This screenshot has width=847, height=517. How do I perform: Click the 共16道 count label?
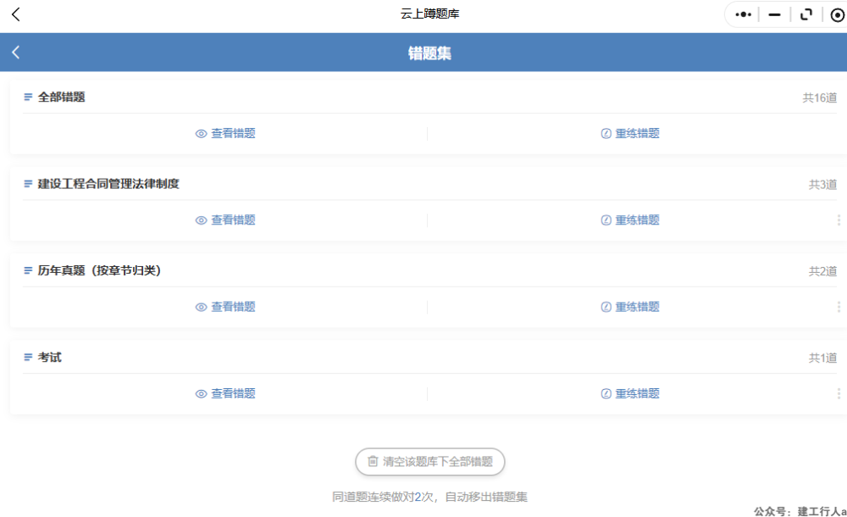point(819,98)
